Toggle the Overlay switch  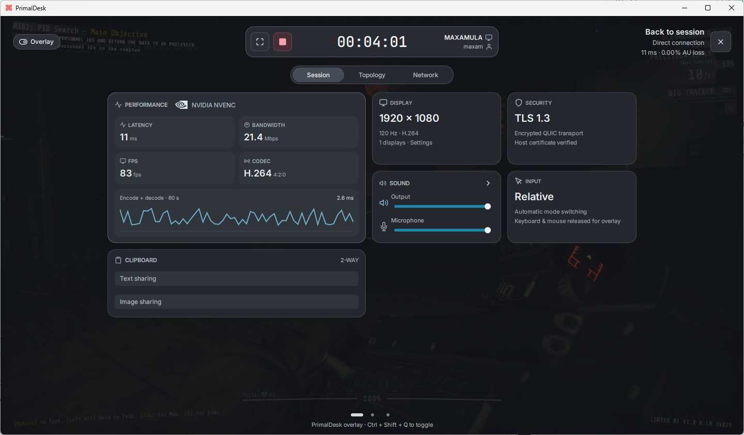37,42
